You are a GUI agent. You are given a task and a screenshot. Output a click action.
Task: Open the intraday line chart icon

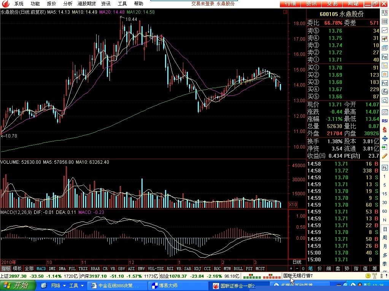pyautogui.click(x=385, y=30)
